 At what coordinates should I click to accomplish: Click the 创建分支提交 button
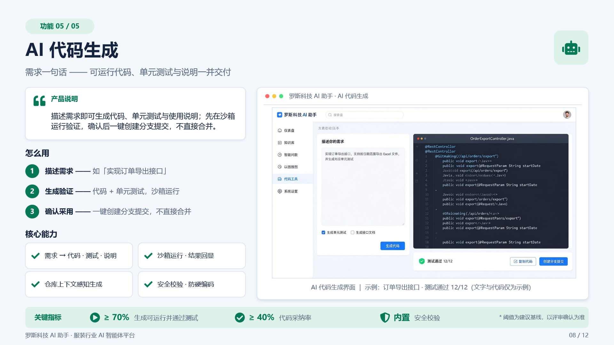[553, 261]
